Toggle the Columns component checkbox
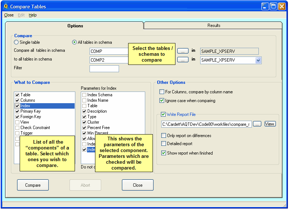Image resolution: width=289 pixels, height=210 pixels. click(17, 100)
